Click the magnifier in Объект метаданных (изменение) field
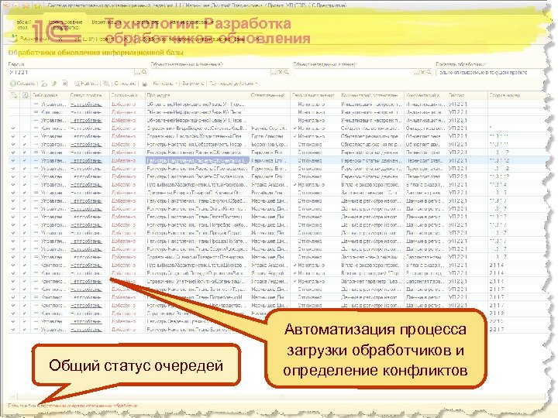This screenshot has height=418, width=558. pyautogui.click(x=287, y=72)
